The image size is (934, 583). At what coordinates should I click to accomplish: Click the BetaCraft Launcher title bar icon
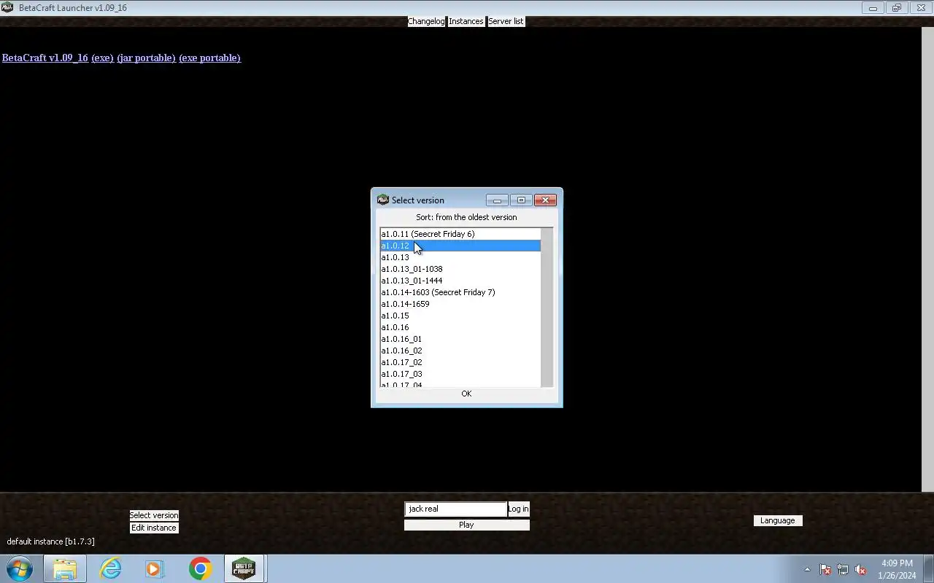[7, 7]
